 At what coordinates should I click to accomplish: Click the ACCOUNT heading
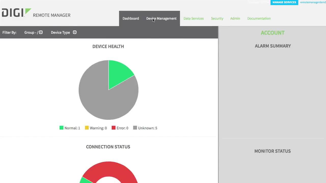tap(273, 33)
